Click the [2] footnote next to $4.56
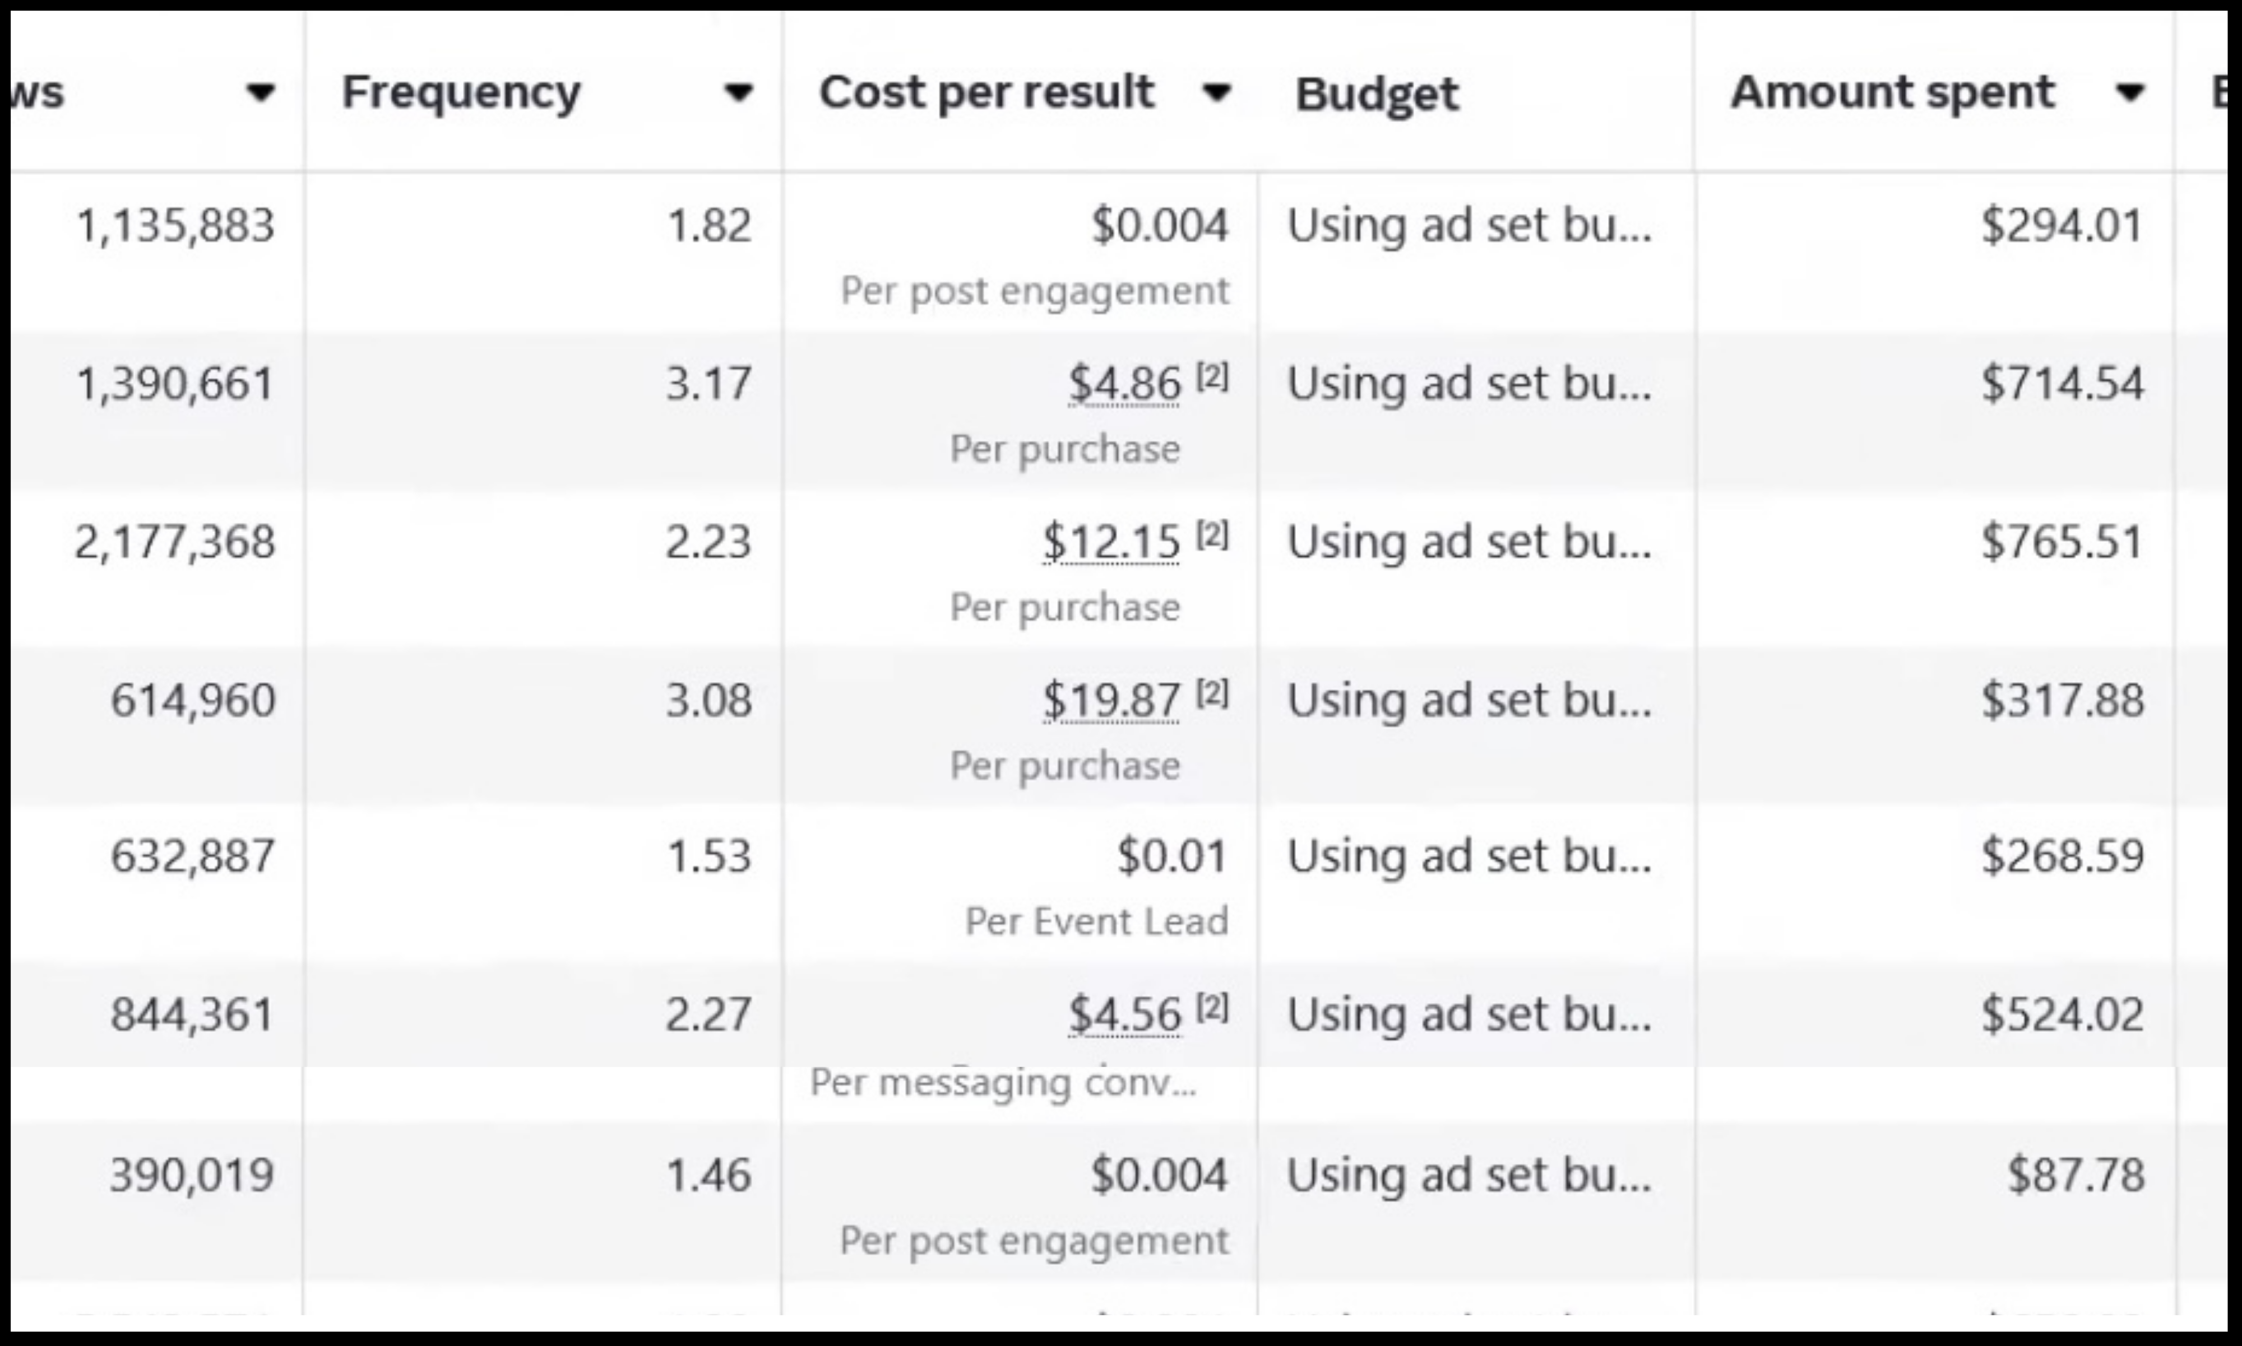The image size is (2242, 1346). (x=1212, y=1007)
